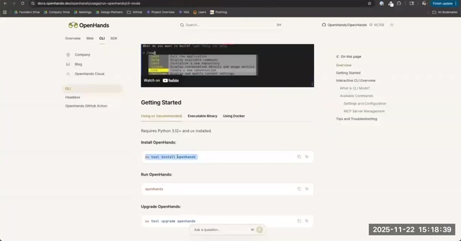Click Watch on YouTube in the video
The width and height of the screenshot is (461, 241).
point(161,80)
